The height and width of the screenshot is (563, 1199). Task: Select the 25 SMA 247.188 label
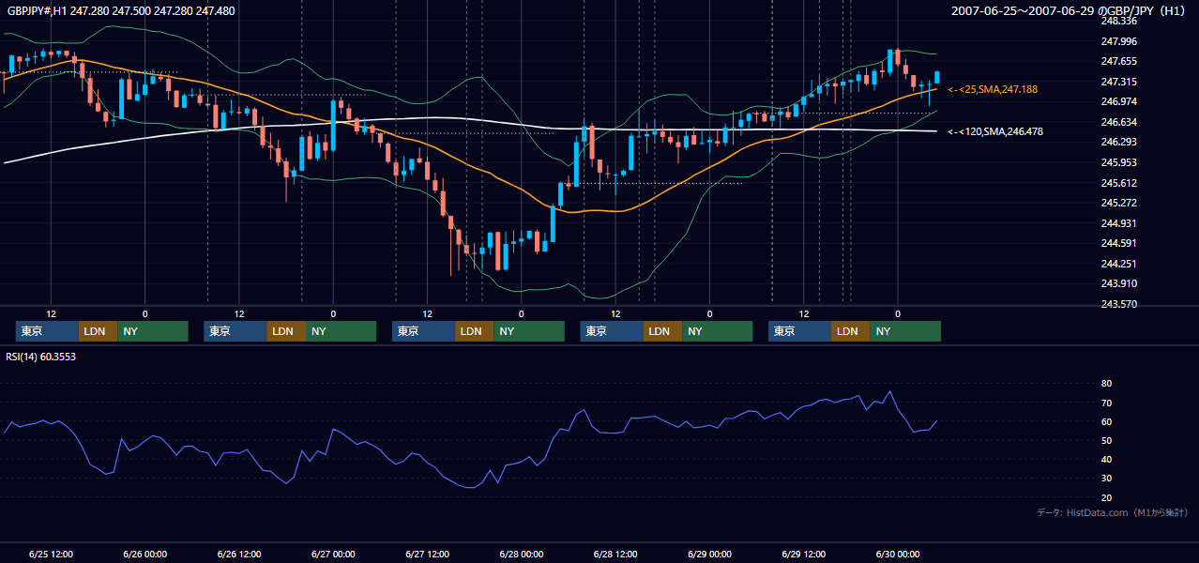click(x=993, y=89)
